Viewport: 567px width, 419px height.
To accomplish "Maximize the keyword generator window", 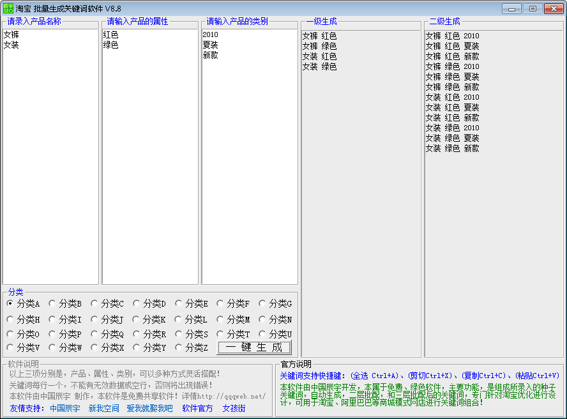I will point(533,9).
